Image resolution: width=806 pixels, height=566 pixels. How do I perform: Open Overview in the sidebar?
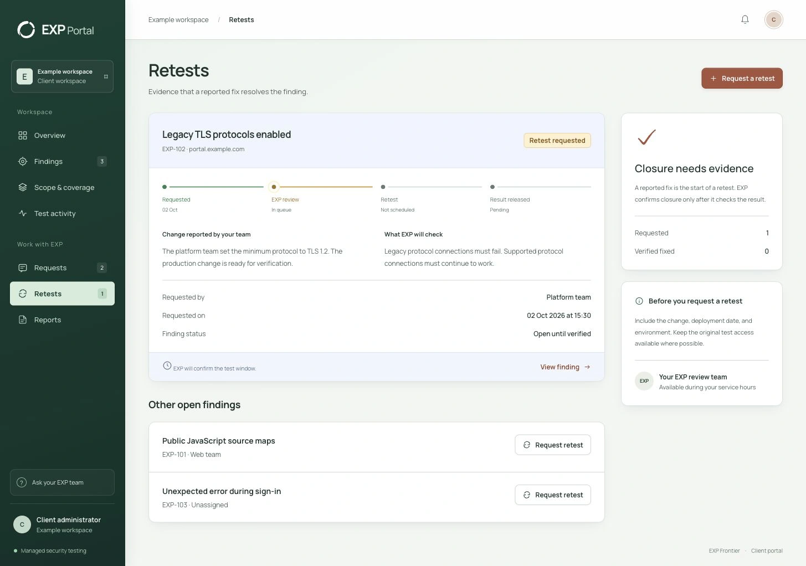pos(62,135)
